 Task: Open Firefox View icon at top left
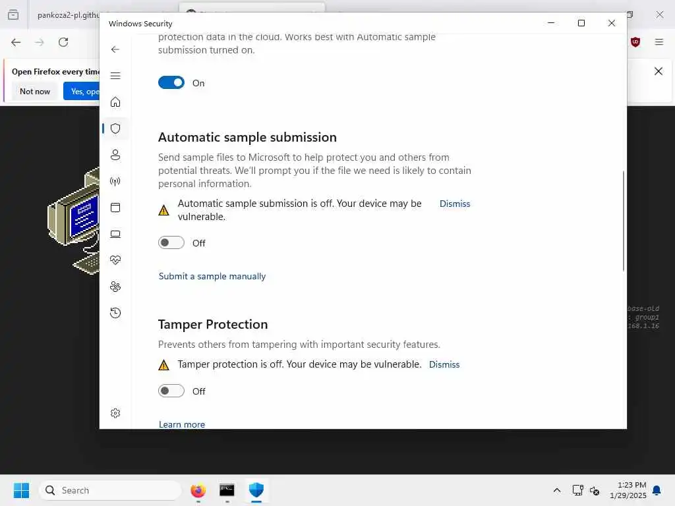pos(13,14)
